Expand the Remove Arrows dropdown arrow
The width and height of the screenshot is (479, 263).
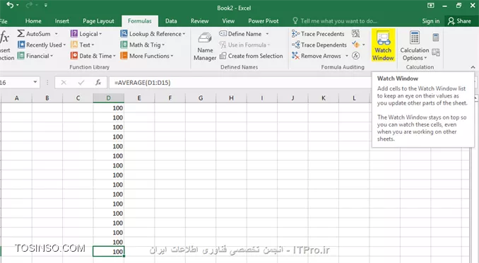pos(347,56)
